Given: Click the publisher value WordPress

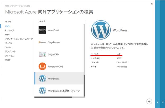Looking at the screenshot, I should [122, 67].
